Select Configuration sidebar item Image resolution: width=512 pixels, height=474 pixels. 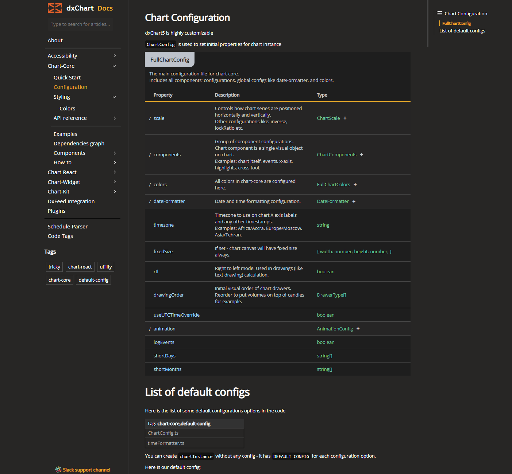pyautogui.click(x=70, y=87)
